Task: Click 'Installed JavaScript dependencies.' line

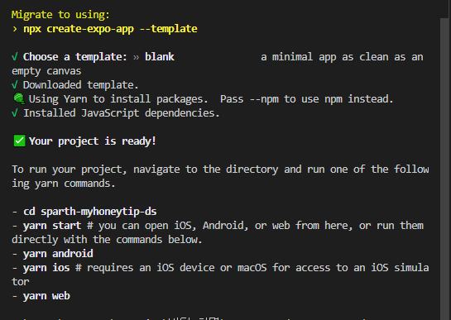Action: pos(122,113)
